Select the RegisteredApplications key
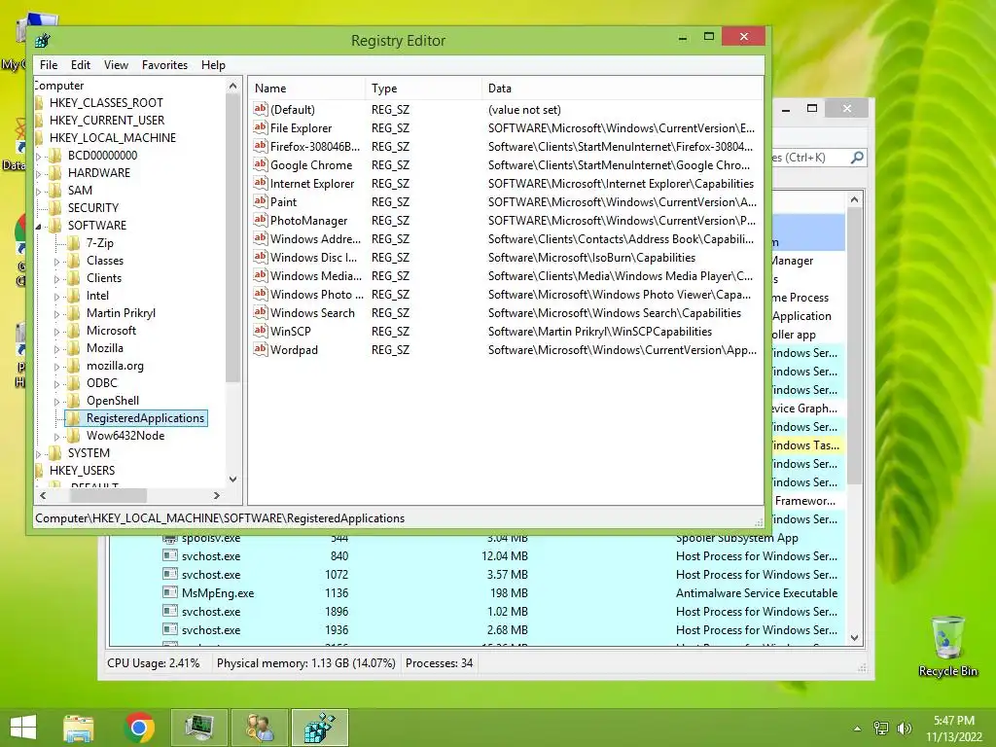 145,418
